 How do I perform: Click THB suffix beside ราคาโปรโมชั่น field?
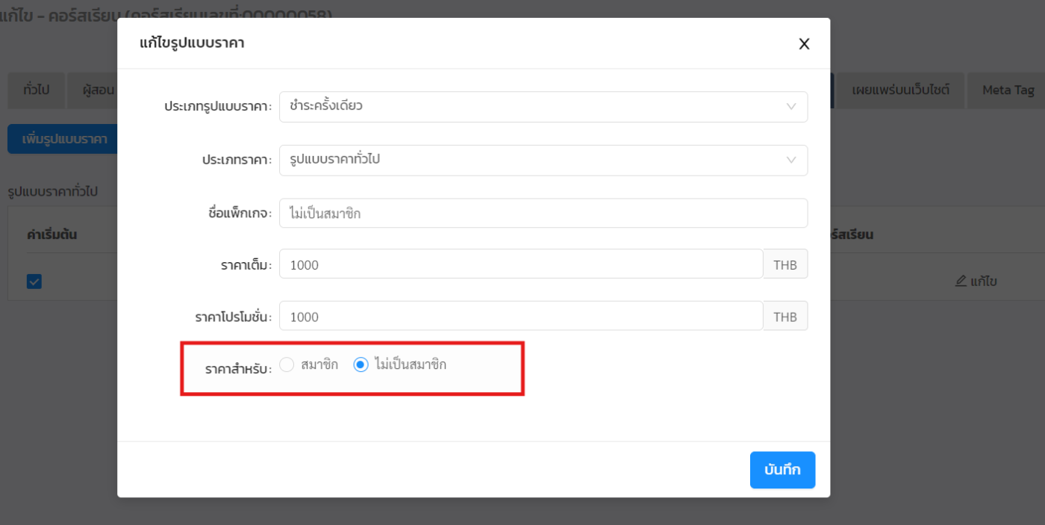coord(785,317)
